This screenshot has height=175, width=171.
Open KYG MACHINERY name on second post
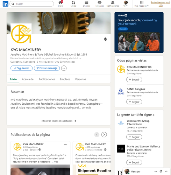click(x=95, y=144)
